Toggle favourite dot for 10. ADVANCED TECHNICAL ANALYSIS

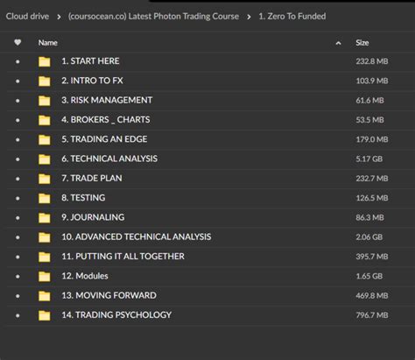tap(18, 237)
